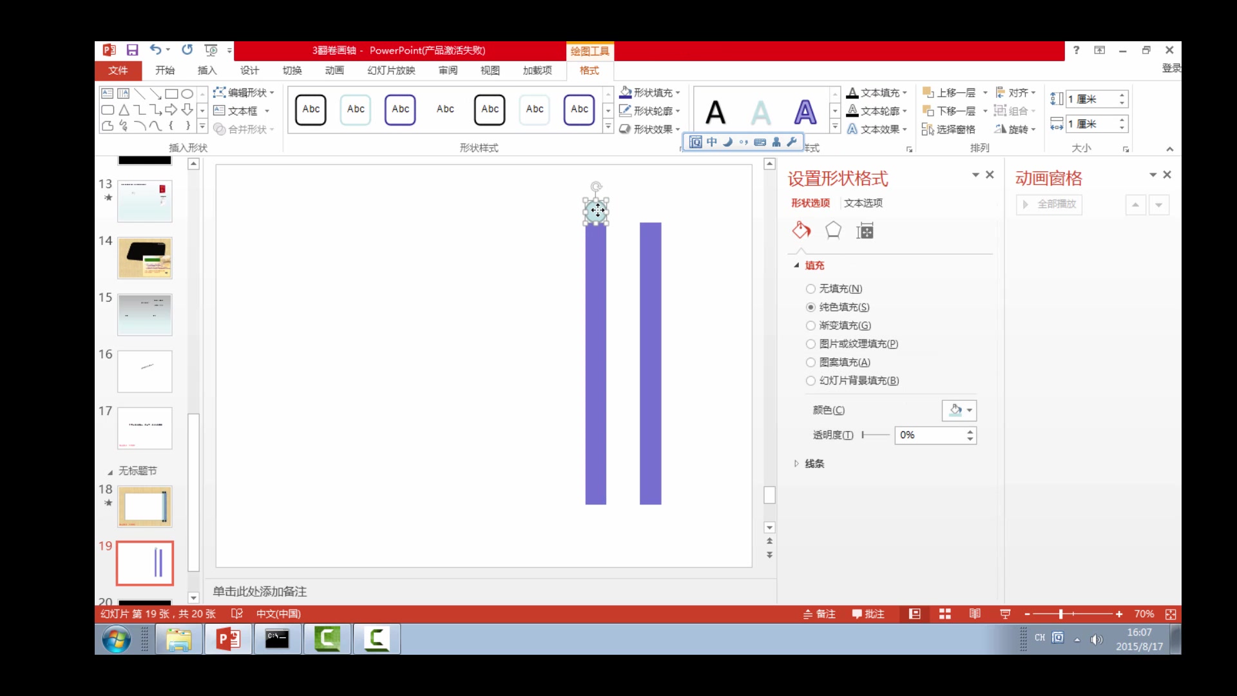Click the Selection Pane (选择窗格) button
Viewport: 1237px width, 696px height.
(x=949, y=130)
